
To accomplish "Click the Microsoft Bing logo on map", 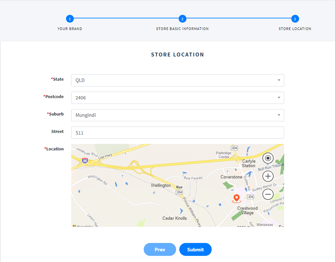I will (x=83, y=226).
